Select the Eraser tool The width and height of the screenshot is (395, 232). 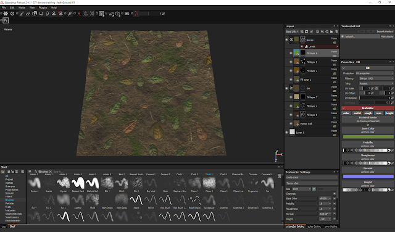[28, 14]
